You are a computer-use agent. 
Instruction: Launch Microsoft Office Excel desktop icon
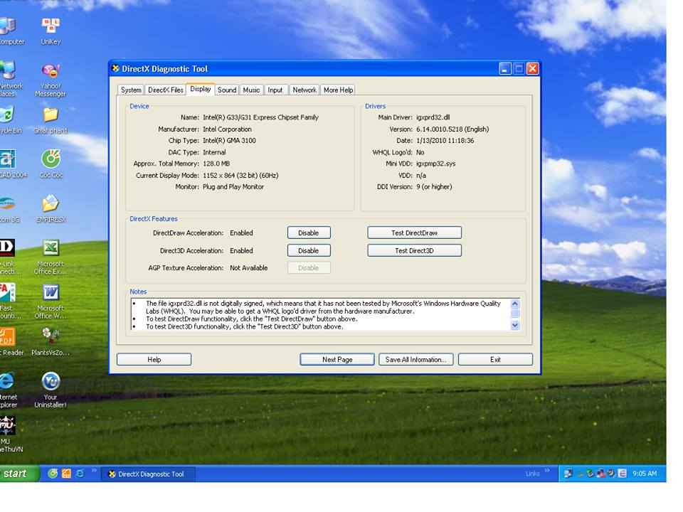pos(51,257)
